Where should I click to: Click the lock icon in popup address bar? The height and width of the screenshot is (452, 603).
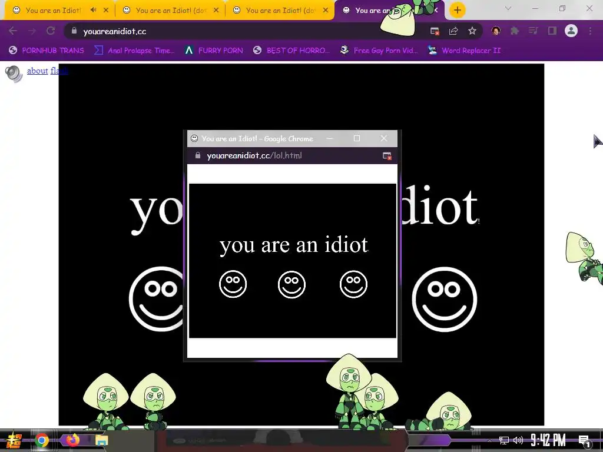click(x=198, y=155)
